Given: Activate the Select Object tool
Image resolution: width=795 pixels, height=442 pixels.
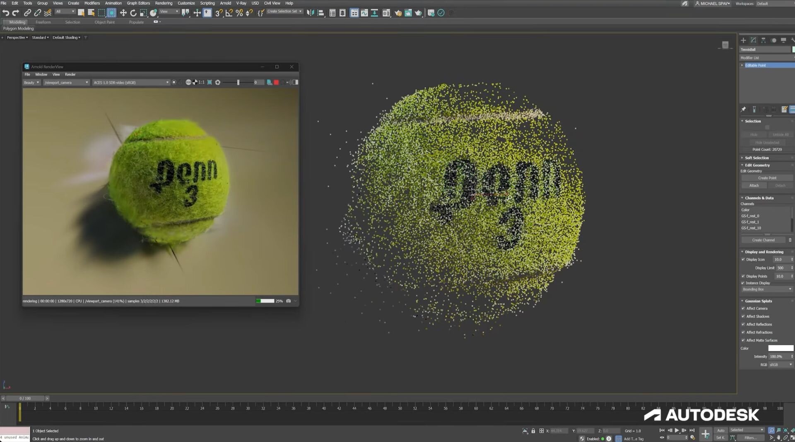Looking at the screenshot, I should (x=81, y=13).
